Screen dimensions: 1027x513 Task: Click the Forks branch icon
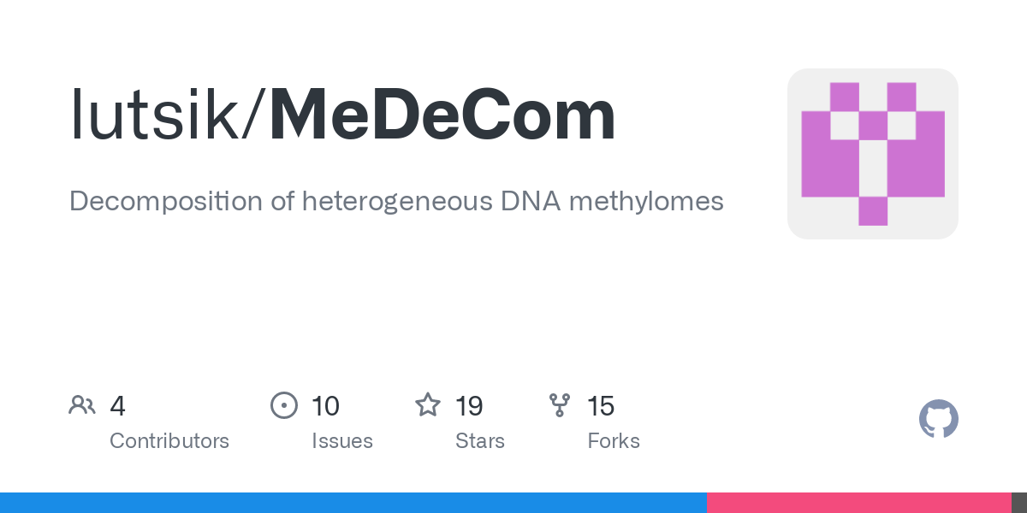[x=560, y=405]
